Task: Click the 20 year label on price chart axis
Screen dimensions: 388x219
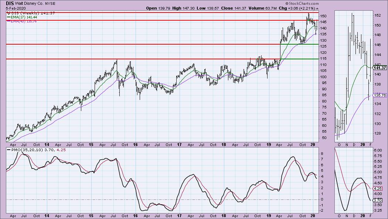Action: pos(313,145)
